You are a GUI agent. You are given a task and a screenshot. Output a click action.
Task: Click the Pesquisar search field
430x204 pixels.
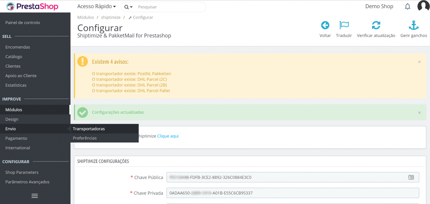[170, 7]
